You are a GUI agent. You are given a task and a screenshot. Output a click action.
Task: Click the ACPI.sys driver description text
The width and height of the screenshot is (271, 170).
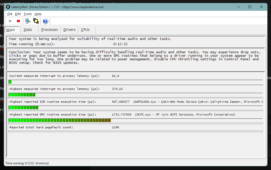185,115
